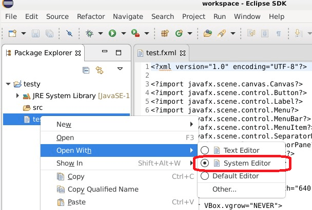The height and width of the screenshot is (210, 312).
Task: Open the Project menu
Action: pyautogui.click(x=193, y=17)
